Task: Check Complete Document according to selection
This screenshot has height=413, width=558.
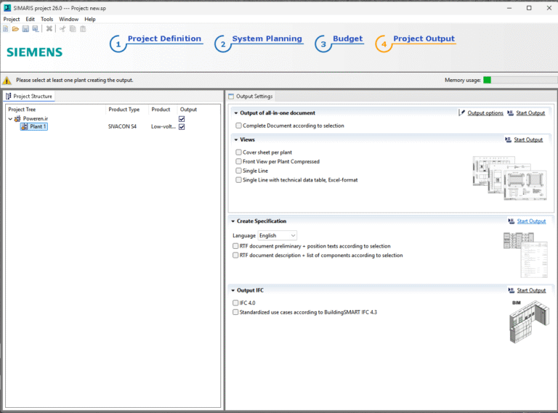Action: click(x=238, y=126)
